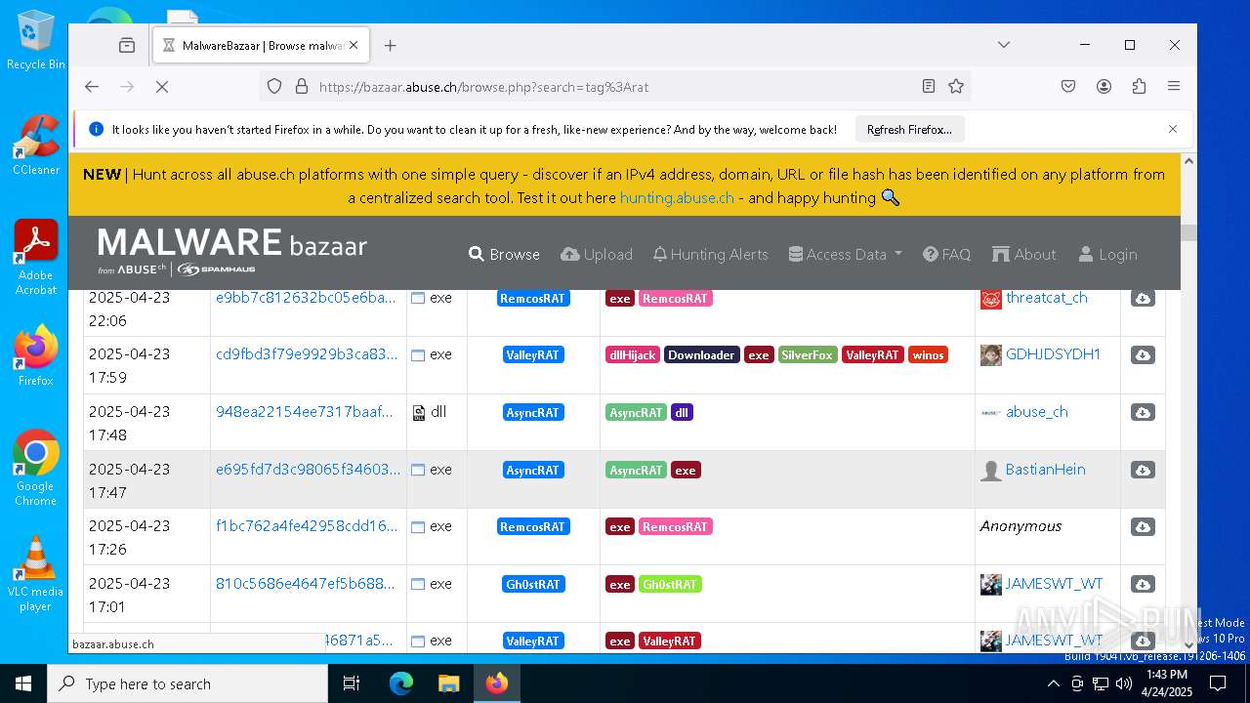Open sample hash e9bb7c812632bc05e6ba
This screenshot has height=703, width=1250.
coord(306,298)
